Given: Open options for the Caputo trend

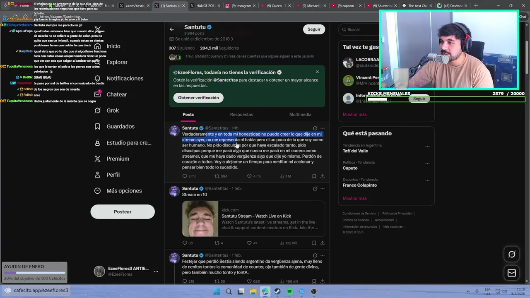Looking at the screenshot, I should [x=427, y=163].
